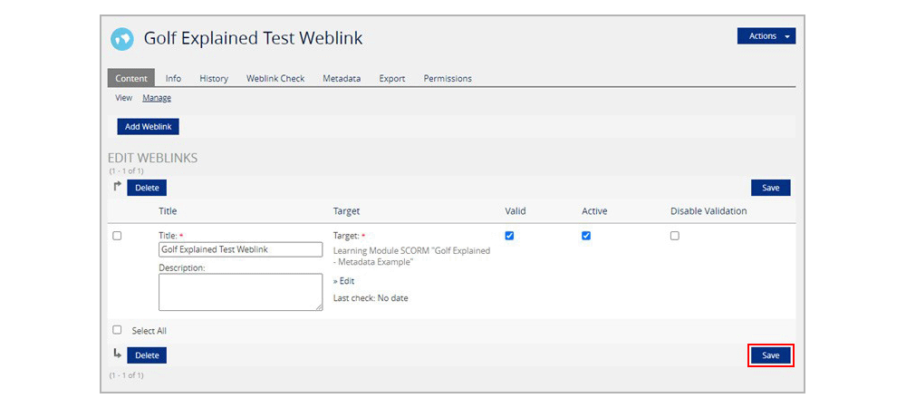Image resolution: width=906 pixels, height=408 pixels.
Task: Uncheck the Valid checkbox
Action: 509,236
